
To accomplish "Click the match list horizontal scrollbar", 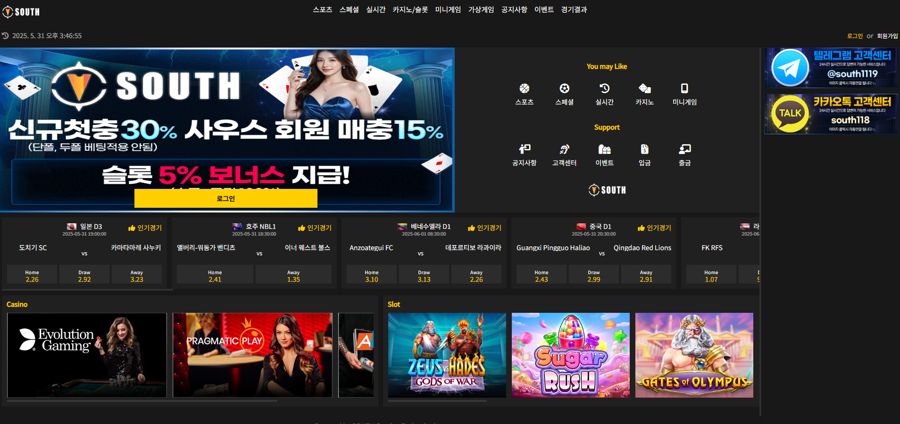I will click(87, 290).
